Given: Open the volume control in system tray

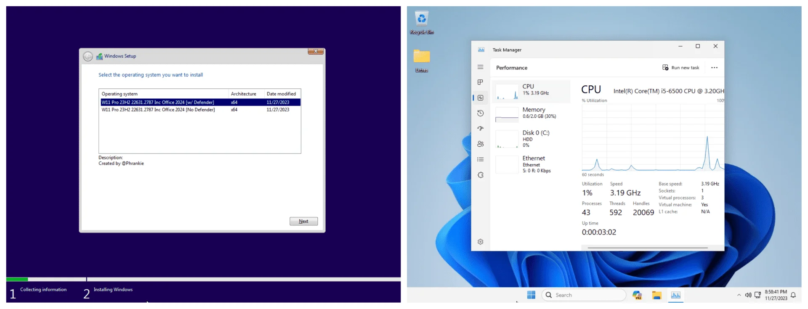Looking at the screenshot, I should tap(748, 295).
